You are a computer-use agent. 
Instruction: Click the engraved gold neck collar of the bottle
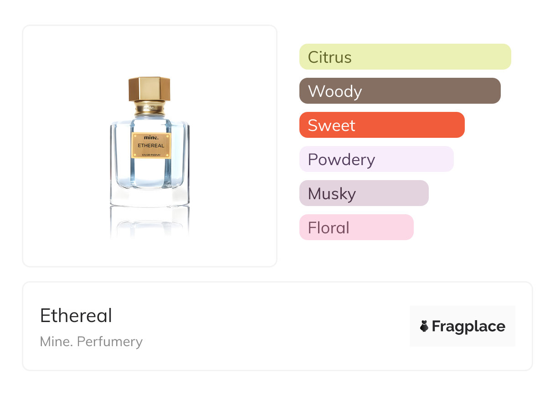pyautogui.click(x=149, y=108)
